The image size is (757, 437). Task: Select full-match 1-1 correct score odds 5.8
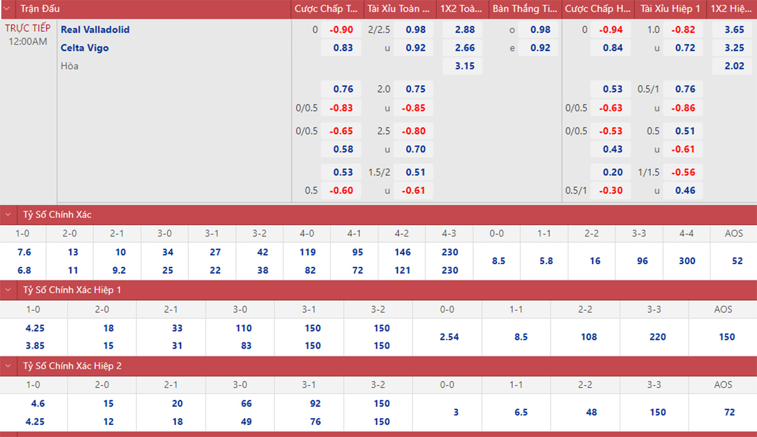click(x=546, y=260)
